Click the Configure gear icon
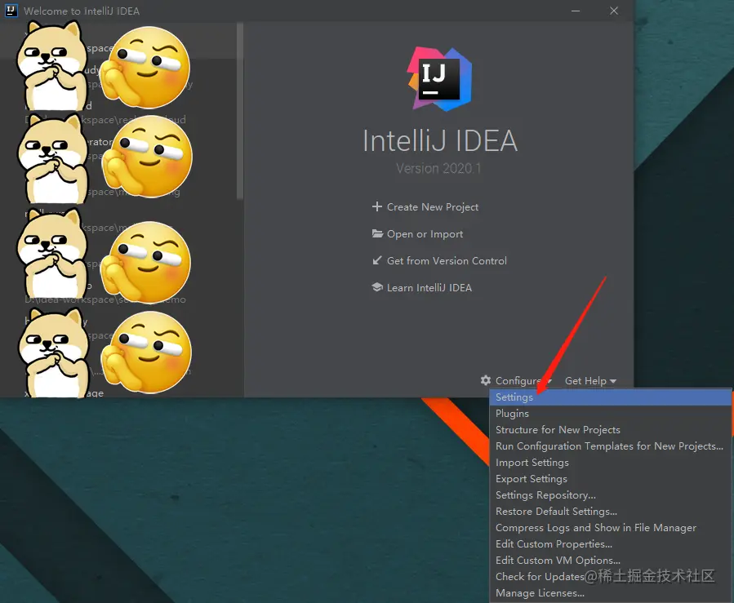 [486, 380]
